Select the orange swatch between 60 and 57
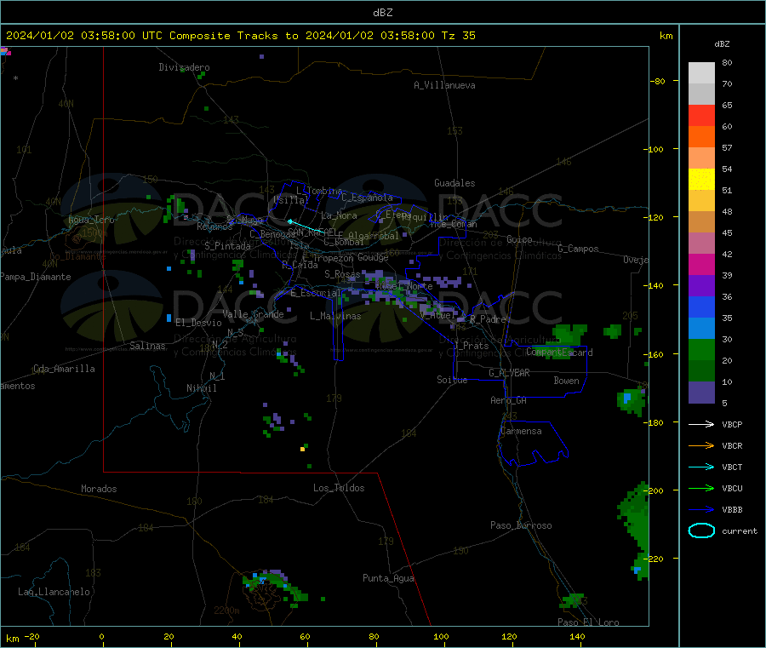 [x=701, y=137]
